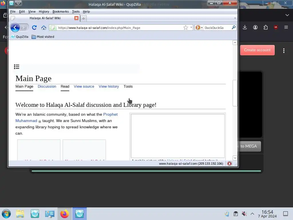Click the vertical scrollbar thumb

point(235,93)
